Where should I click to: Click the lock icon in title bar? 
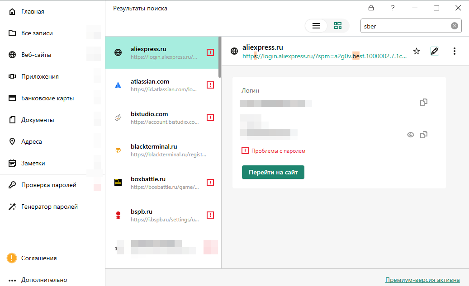coord(371,8)
